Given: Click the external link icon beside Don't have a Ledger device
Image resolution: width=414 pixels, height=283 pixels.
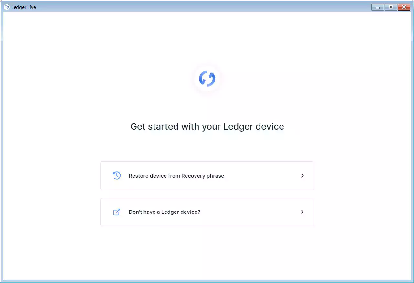Looking at the screenshot, I should 117,212.
